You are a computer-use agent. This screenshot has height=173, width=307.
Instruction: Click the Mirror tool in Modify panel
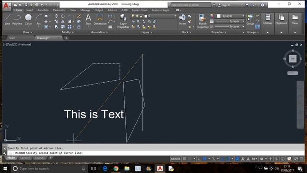63,21
